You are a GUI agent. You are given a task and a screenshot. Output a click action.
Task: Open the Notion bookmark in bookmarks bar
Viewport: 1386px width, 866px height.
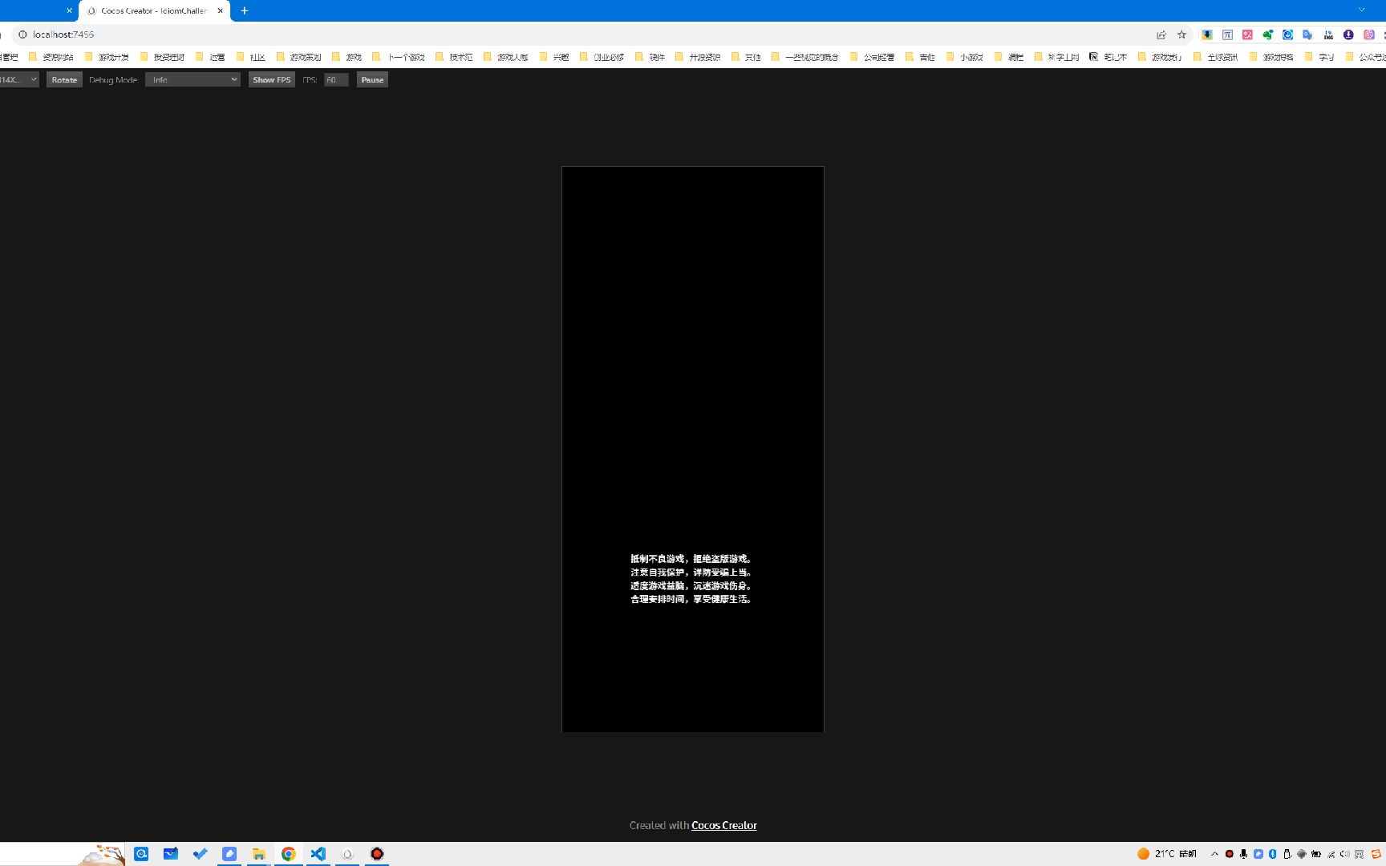tap(1108, 57)
